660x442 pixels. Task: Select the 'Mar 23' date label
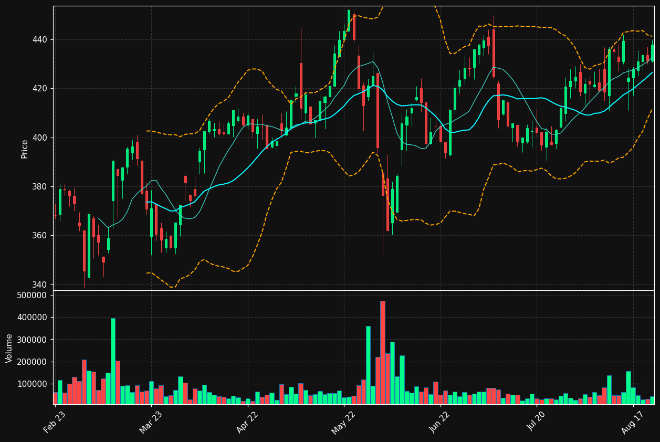[151, 423]
